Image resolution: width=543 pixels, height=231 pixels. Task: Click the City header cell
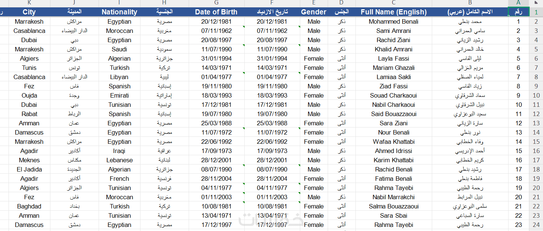[29, 12]
